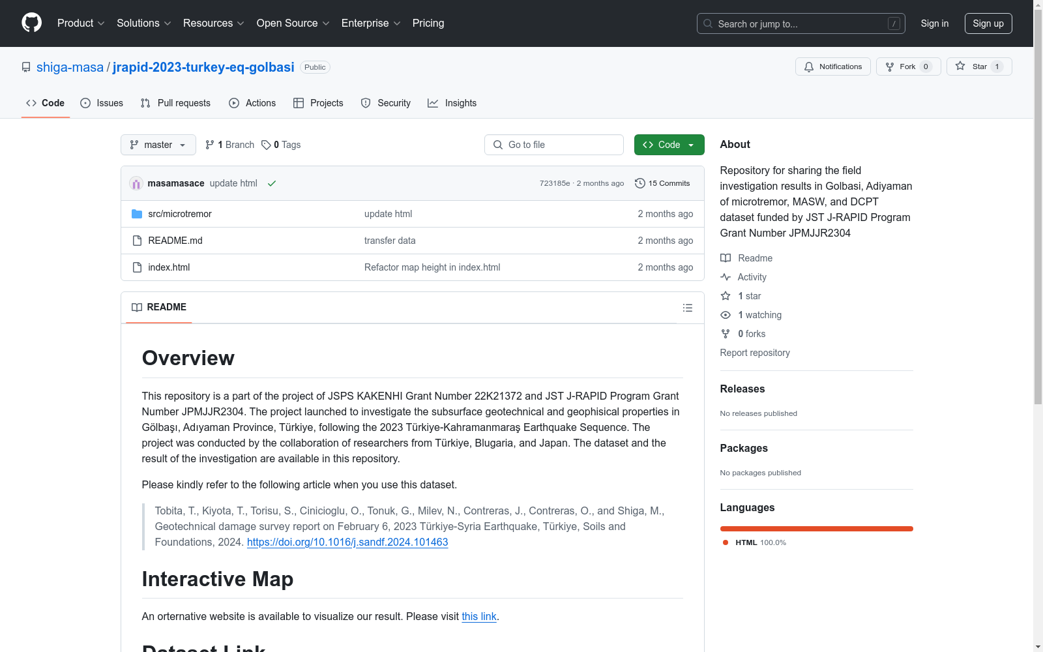Click the eye icon beside 1 watching
Screen dimensions: 1043x652
click(726, 315)
